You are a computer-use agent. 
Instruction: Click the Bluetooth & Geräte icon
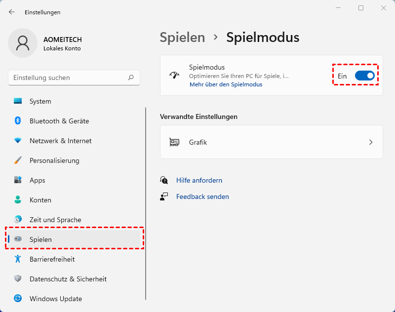point(18,121)
